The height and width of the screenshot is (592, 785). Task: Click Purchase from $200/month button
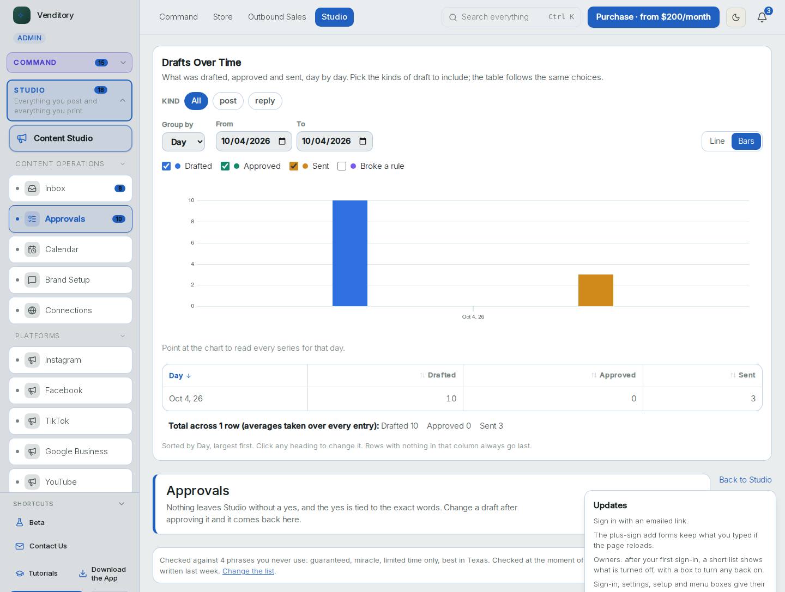tap(653, 17)
